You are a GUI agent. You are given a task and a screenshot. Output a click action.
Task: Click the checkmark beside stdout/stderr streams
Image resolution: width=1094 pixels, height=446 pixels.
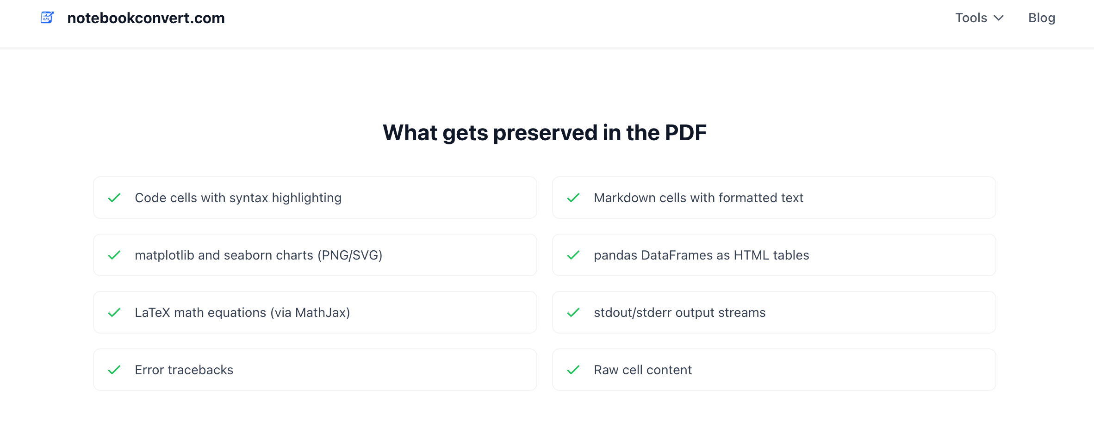573,313
